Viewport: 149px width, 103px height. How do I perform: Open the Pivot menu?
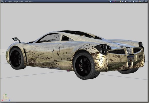pos(31,1)
